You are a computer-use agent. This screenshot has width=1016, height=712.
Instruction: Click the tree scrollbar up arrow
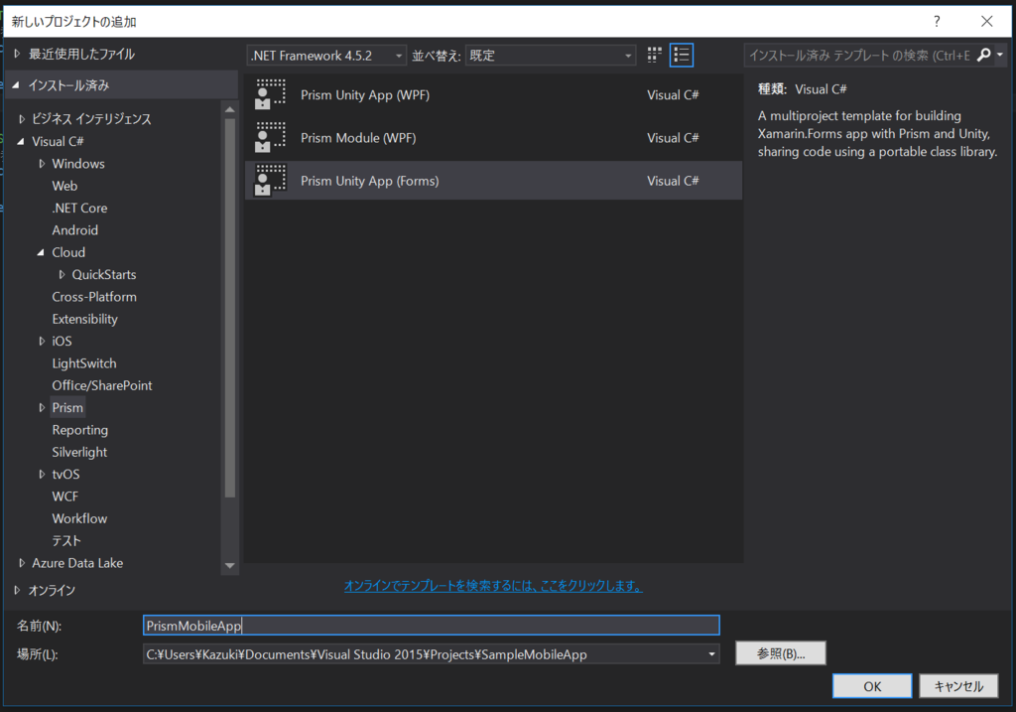[229, 109]
